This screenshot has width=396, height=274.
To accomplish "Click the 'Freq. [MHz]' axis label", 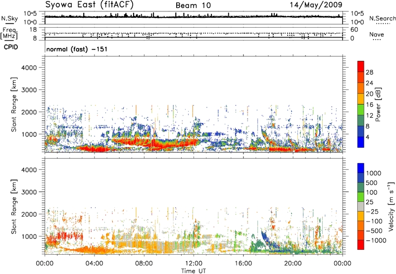I will click(9, 34).
